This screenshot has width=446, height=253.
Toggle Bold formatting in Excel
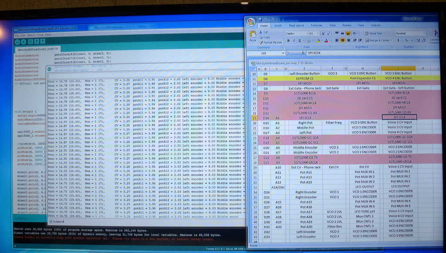288,40
